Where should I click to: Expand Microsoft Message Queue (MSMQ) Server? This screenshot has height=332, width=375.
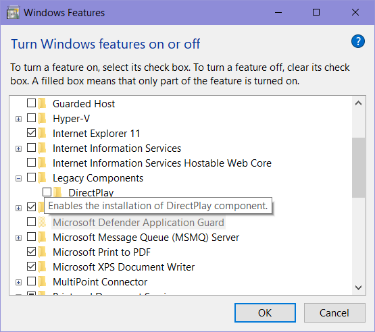(x=18, y=238)
